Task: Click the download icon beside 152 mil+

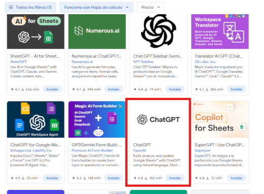Action: click(x=146, y=178)
